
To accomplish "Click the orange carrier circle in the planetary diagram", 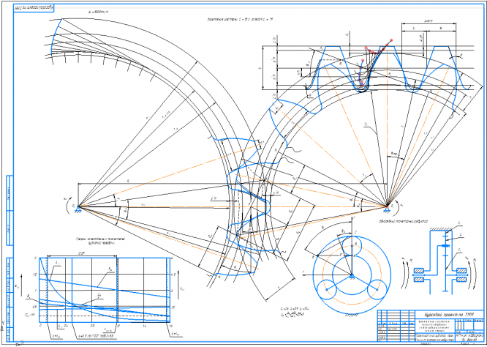I will (x=352, y=275).
